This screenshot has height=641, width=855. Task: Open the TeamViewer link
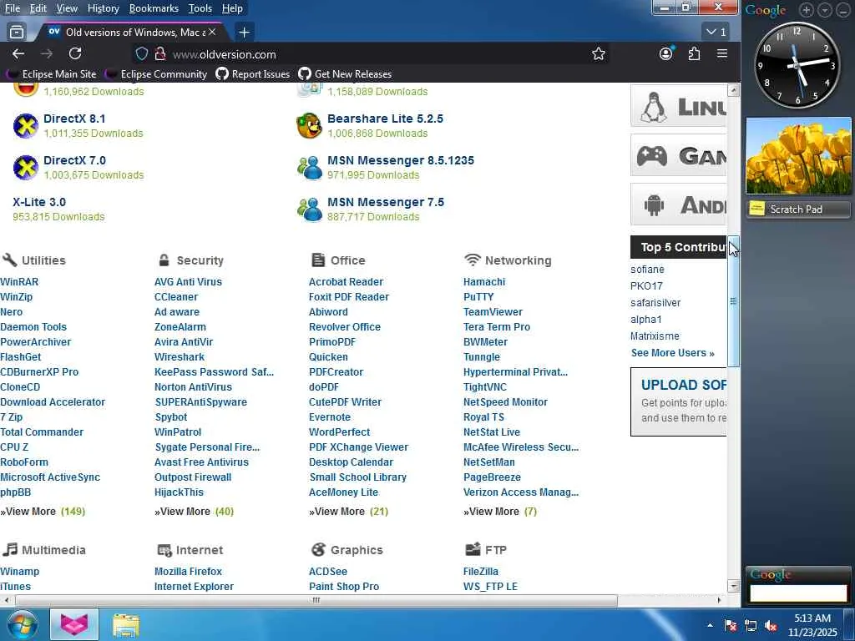coord(493,312)
